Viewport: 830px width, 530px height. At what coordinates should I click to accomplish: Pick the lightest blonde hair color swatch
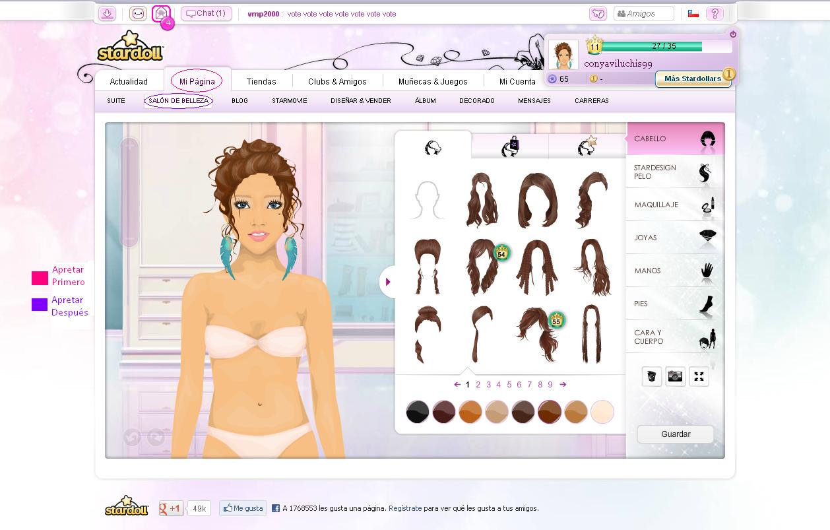tap(602, 412)
